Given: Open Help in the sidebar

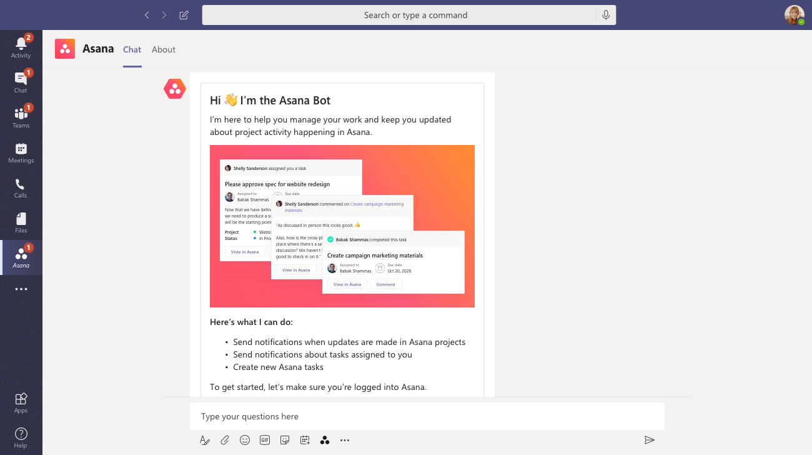Looking at the screenshot, I should click(x=21, y=437).
